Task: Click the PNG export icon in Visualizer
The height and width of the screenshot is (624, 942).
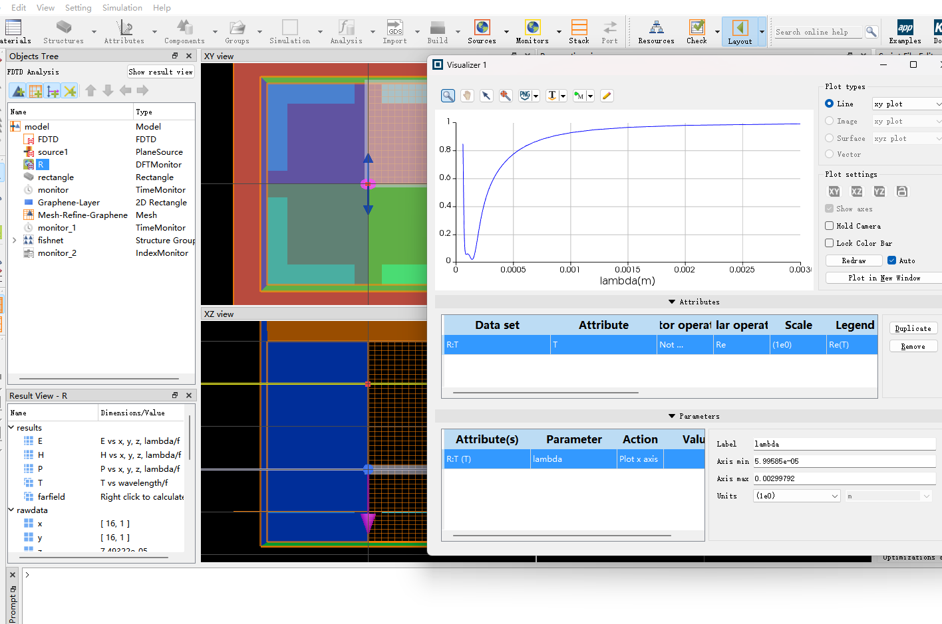Action: 525,96
